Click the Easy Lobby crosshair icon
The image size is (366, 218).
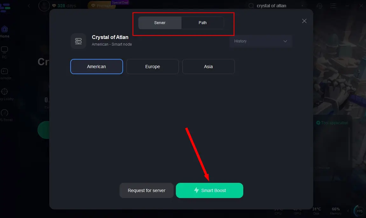pyautogui.click(x=4, y=92)
